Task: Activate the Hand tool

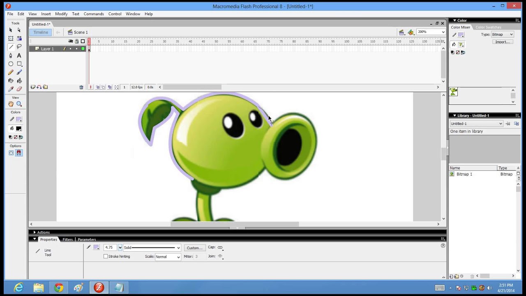Action: pos(11,104)
